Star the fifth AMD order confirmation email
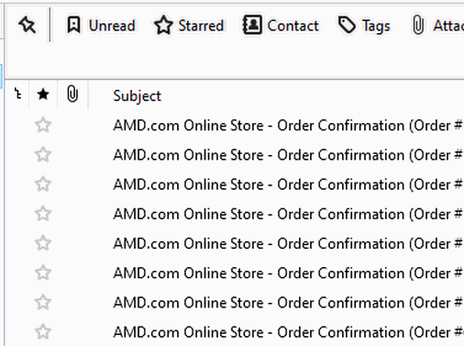This screenshot has width=464, height=346. [x=43, y=243]
